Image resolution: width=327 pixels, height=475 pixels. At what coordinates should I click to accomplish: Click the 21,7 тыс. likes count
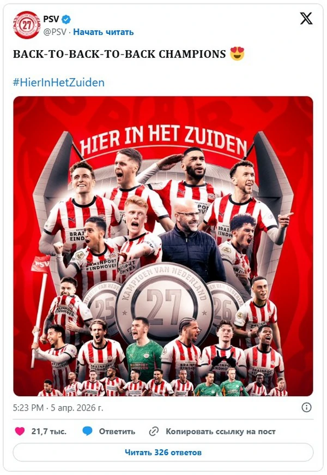(x=49, y=431)
